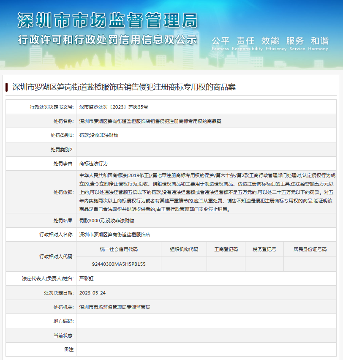Click the 组织机构代码 column header
The width and height of the screenshot is (343, 360).
pos(184,249)
